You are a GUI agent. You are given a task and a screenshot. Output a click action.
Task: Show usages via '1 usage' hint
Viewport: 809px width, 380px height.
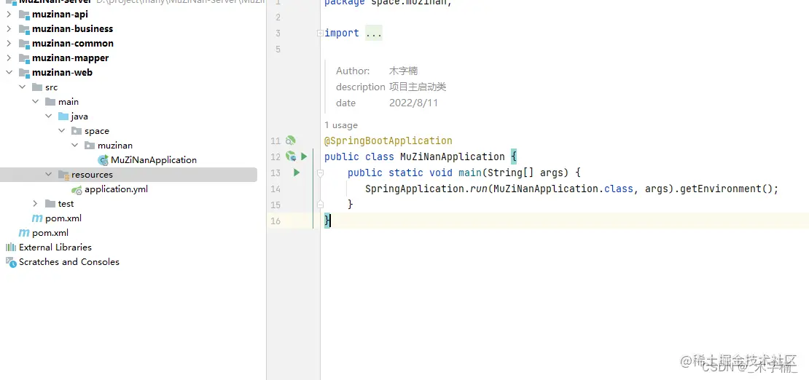(x=341, y=125)
